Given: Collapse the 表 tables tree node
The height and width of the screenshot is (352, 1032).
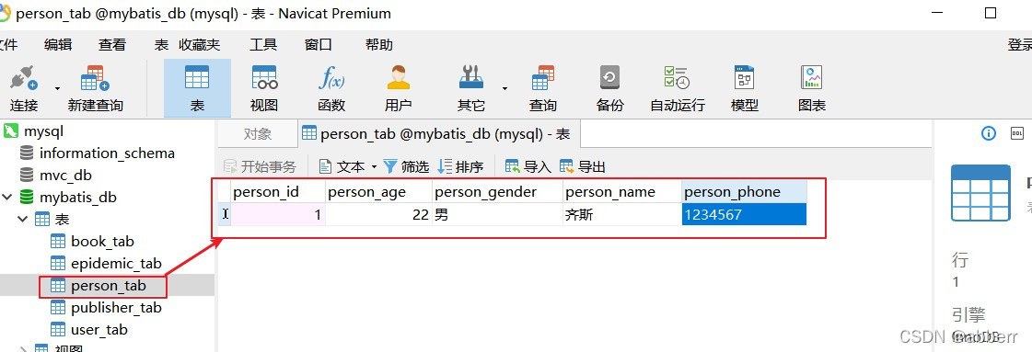Looking at the screenshot, I should tap(22, 220).
